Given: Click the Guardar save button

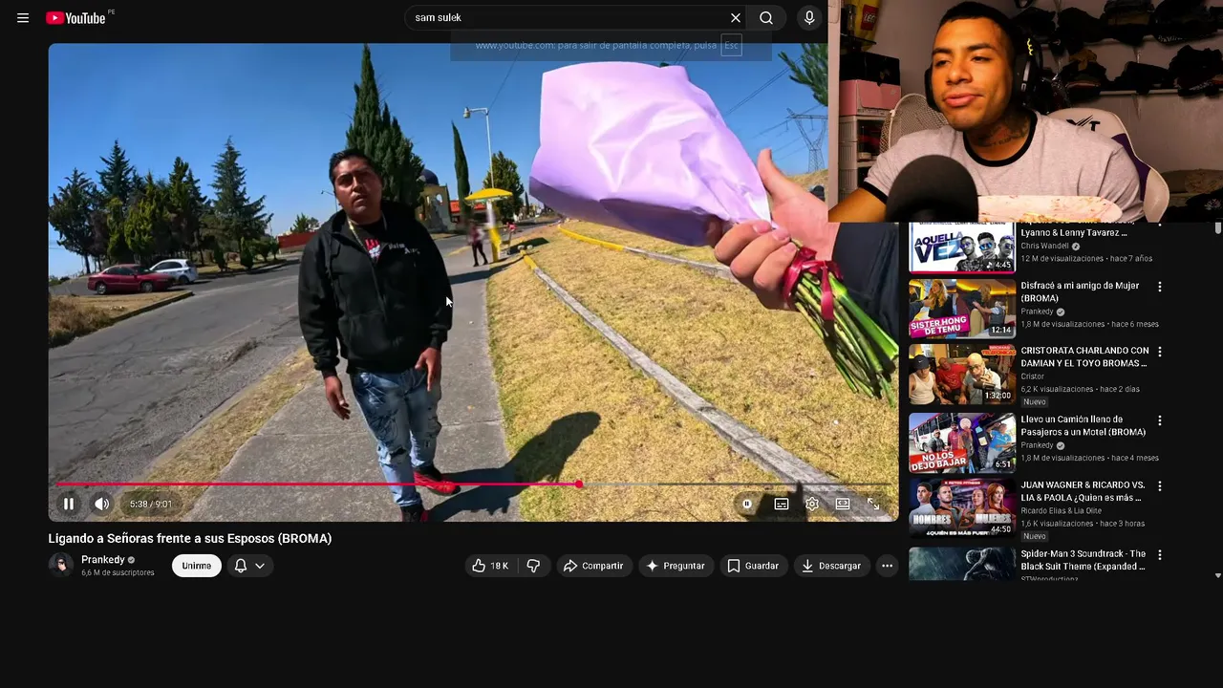Looking at the screenshot, I should point(753,566).
